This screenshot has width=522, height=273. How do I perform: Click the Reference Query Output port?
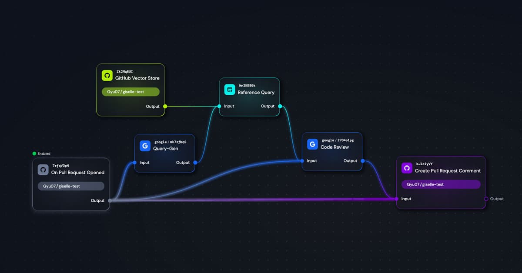[280, 106]
